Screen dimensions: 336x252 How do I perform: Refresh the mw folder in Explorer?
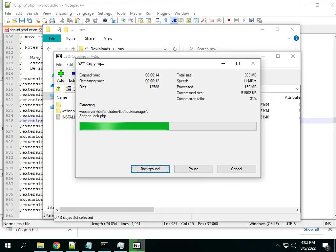pos(175,49)
